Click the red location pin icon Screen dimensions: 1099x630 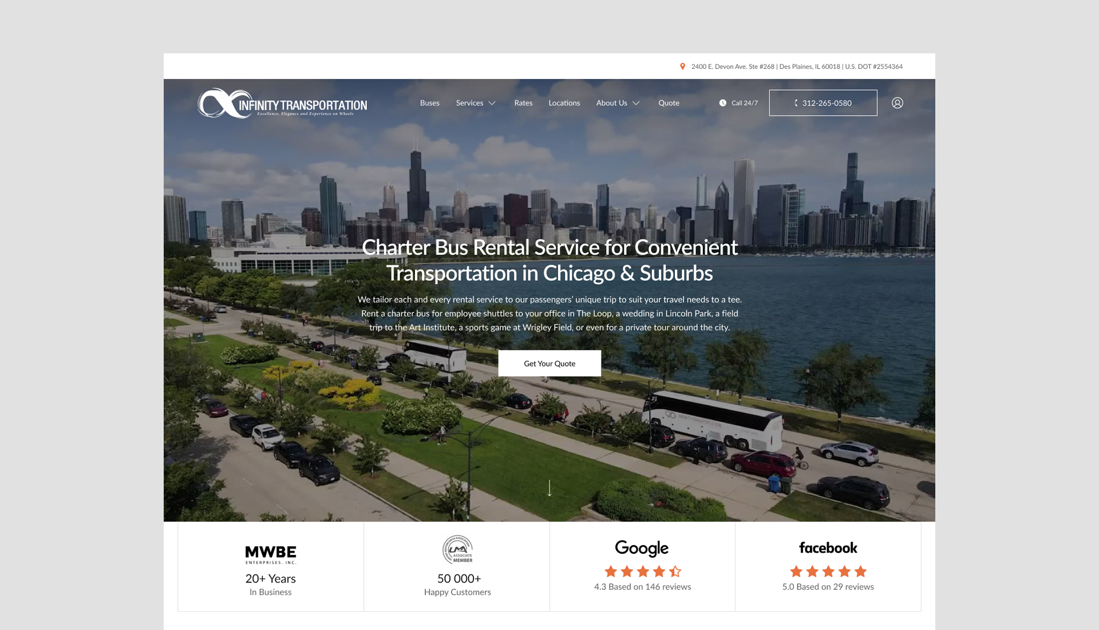pyautogui.click(x=682, y=66)
